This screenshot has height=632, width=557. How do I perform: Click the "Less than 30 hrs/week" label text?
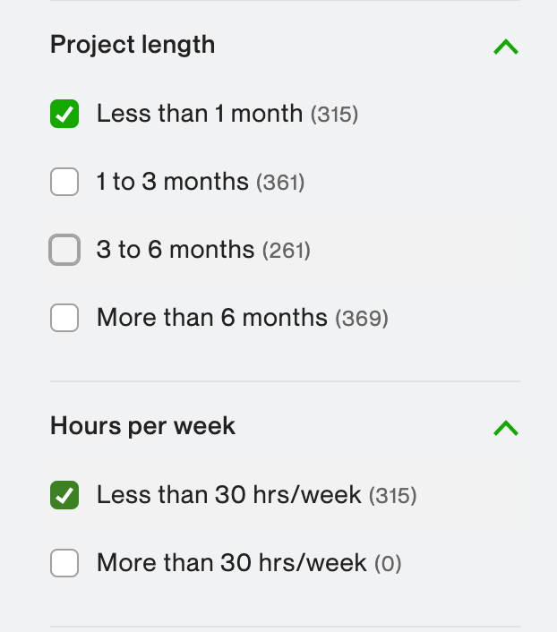(x=228, y=494)
